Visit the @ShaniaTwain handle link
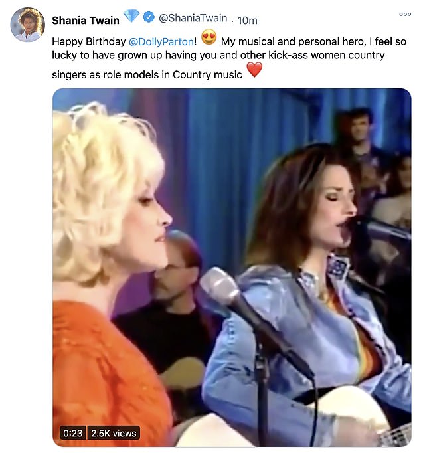This screenshot has width=421, height=453. [192, 18]
